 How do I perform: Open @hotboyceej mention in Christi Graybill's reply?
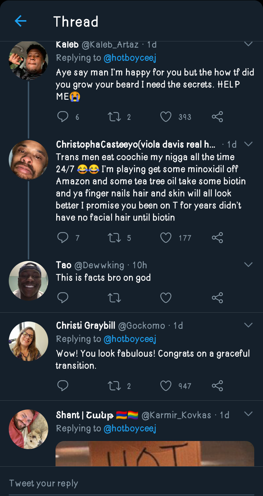click(x=130, y=339)
